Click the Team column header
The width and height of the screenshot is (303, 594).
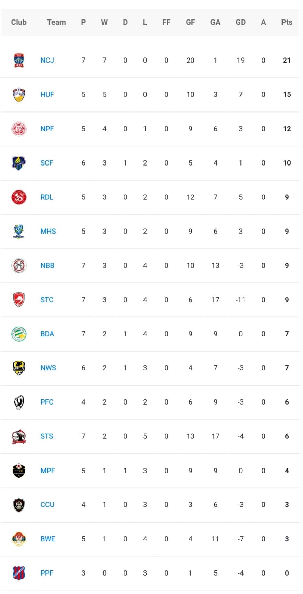pos(56,22)
